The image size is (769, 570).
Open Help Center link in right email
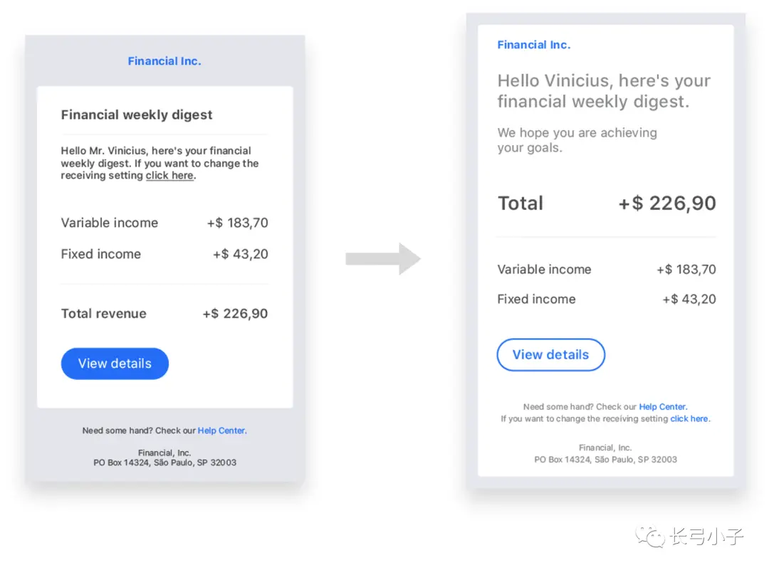663,407
